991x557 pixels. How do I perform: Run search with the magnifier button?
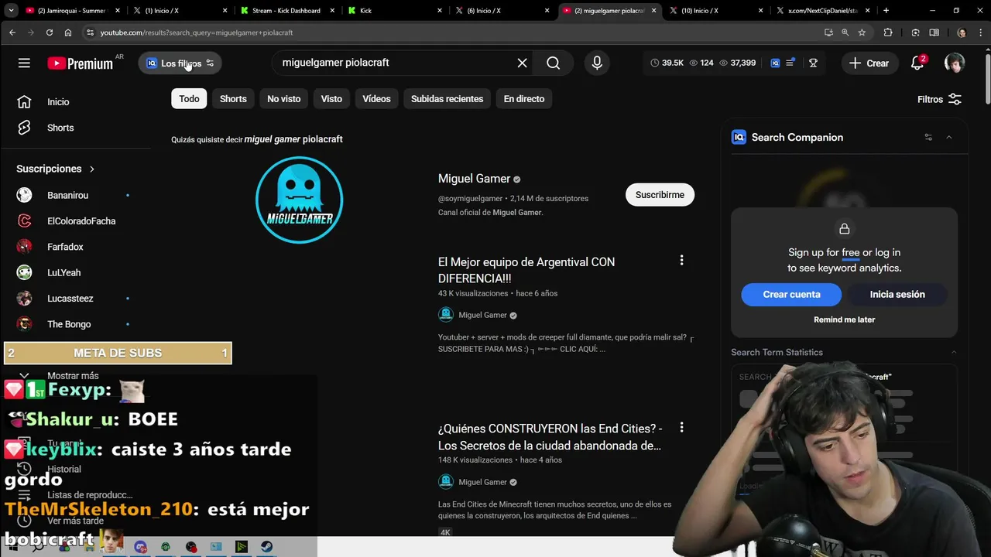(553, 63)
